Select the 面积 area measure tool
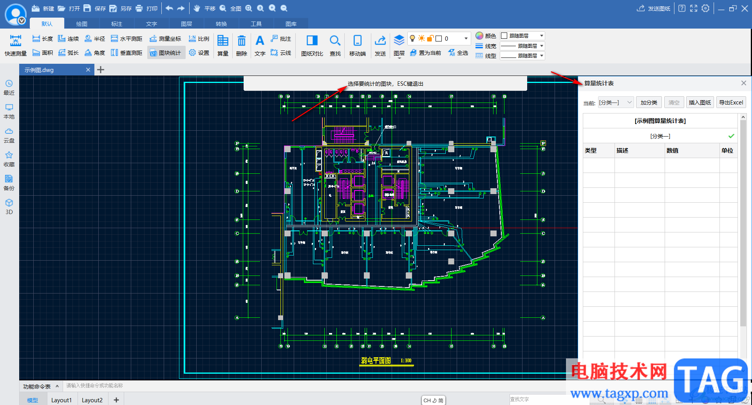This screenshot has width=752, height=405. click(x=42, y=53)
